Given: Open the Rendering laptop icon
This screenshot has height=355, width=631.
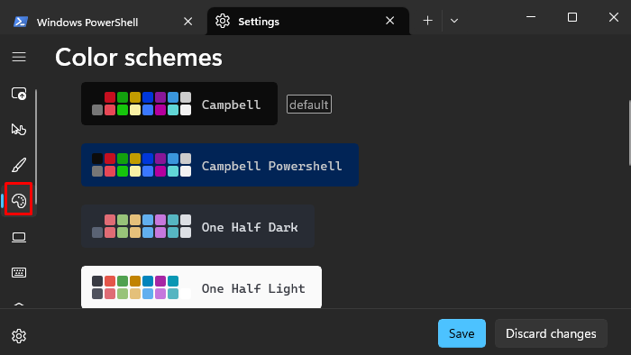Looking at the screenshot, I should coord(19,237).
